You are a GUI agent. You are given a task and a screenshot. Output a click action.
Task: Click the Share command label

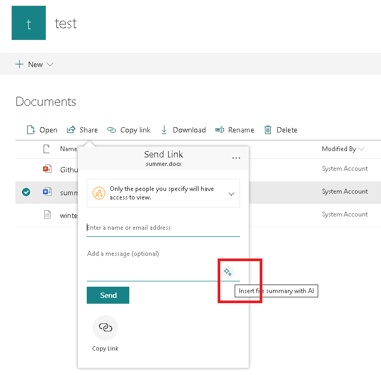coord(89,130)
